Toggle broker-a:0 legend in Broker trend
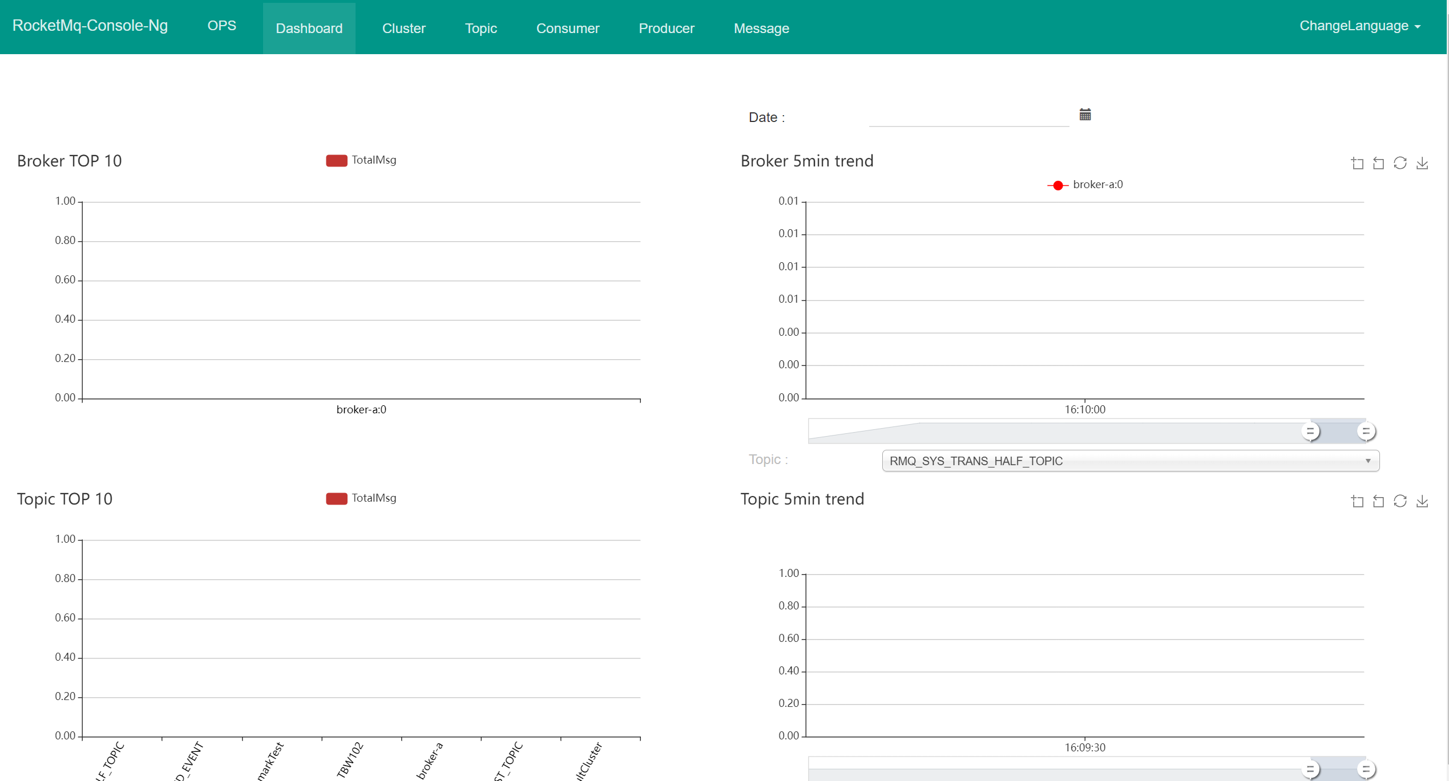Image resolution: width=1449 pixels, height=781 pixels. [1085, 185]
